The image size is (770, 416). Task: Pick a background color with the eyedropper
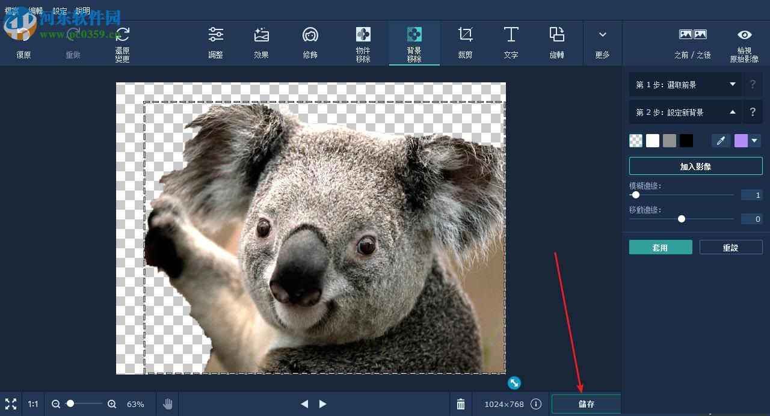click(721, 140)
